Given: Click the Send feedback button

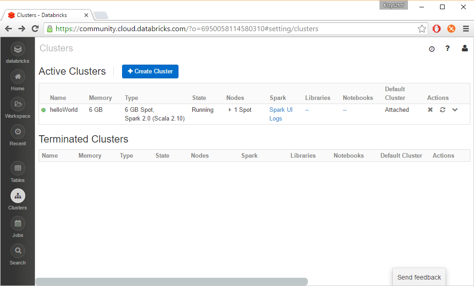Looking at the screenshot, I should pos(419,277).
